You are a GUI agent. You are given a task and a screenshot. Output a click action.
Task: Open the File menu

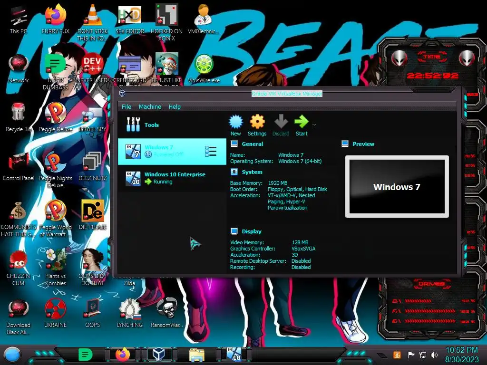pyautogui.click(x=127, y=107)
